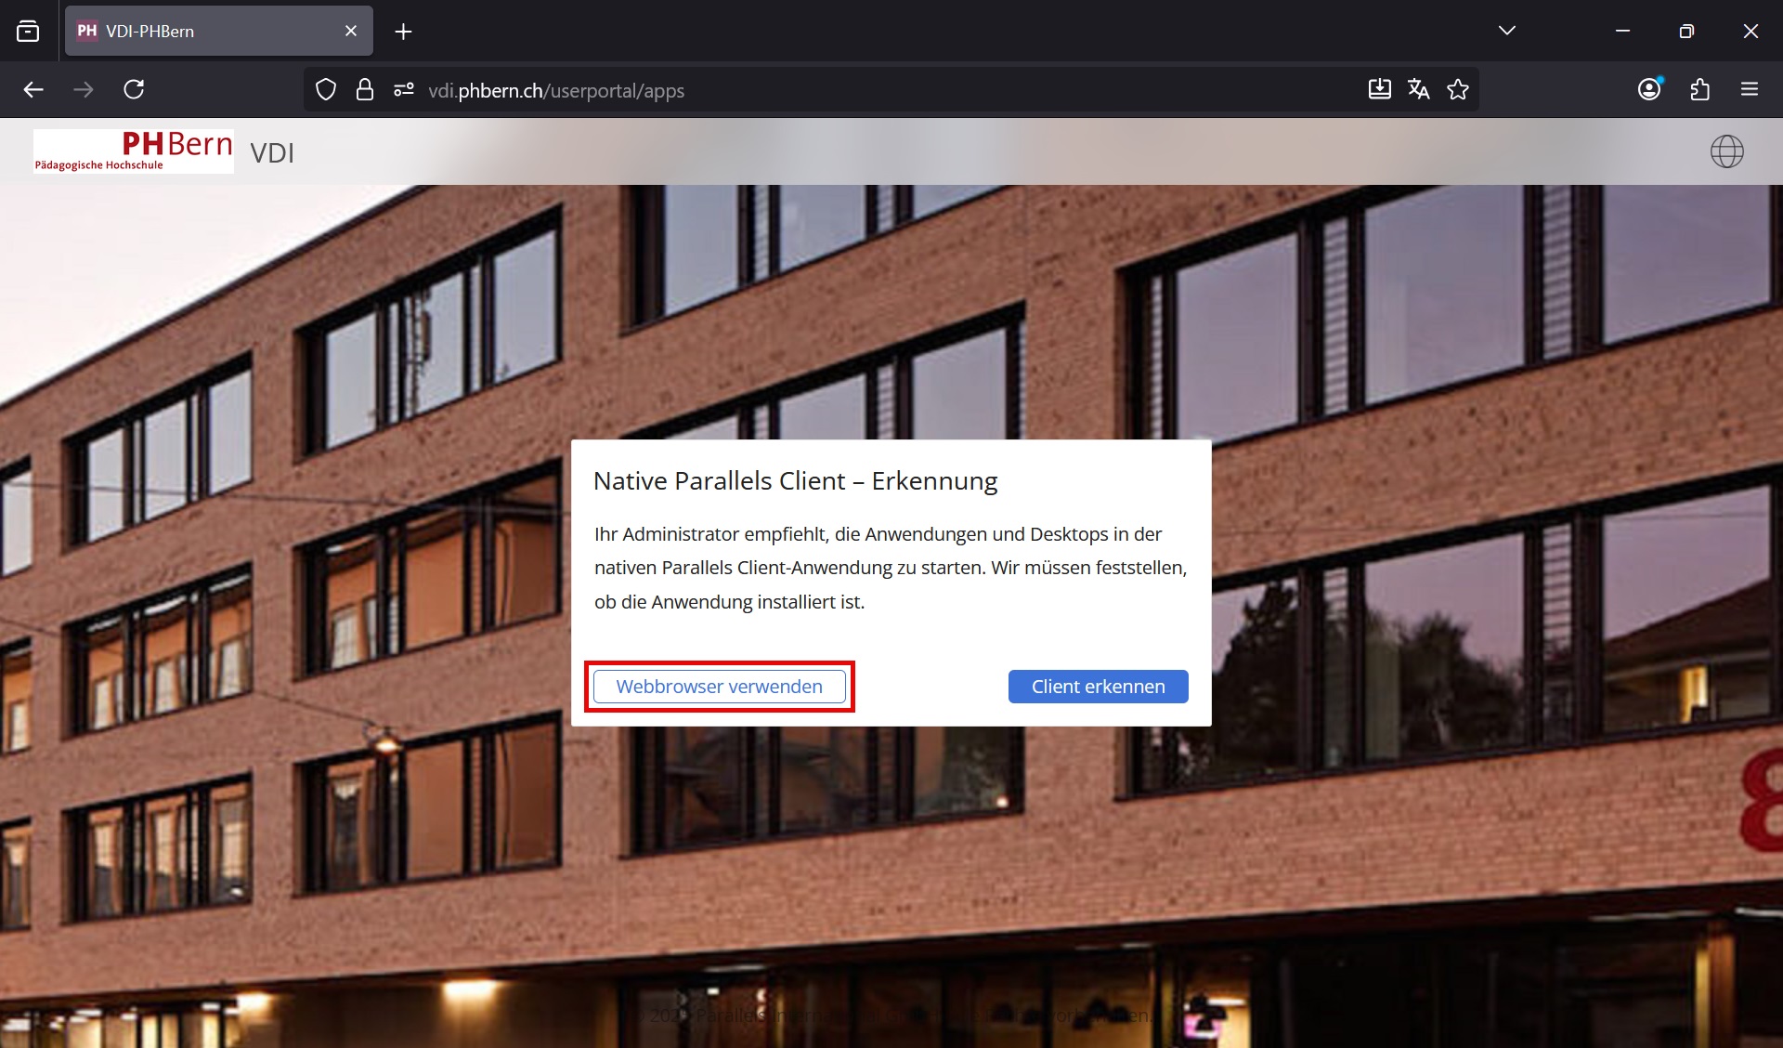Open a new tab with plus button
This screenshot has width=1783, height=1048.
pyautogui.click(x=403, y=31)
